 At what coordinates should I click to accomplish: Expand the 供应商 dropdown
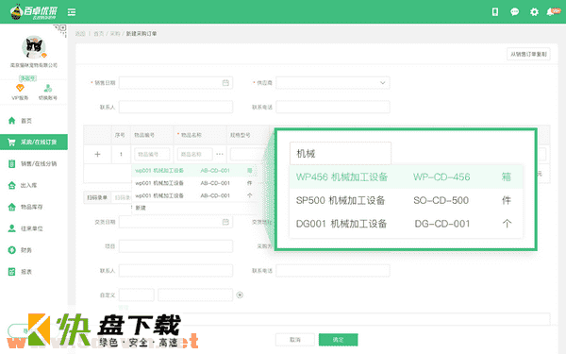point(333,83)
